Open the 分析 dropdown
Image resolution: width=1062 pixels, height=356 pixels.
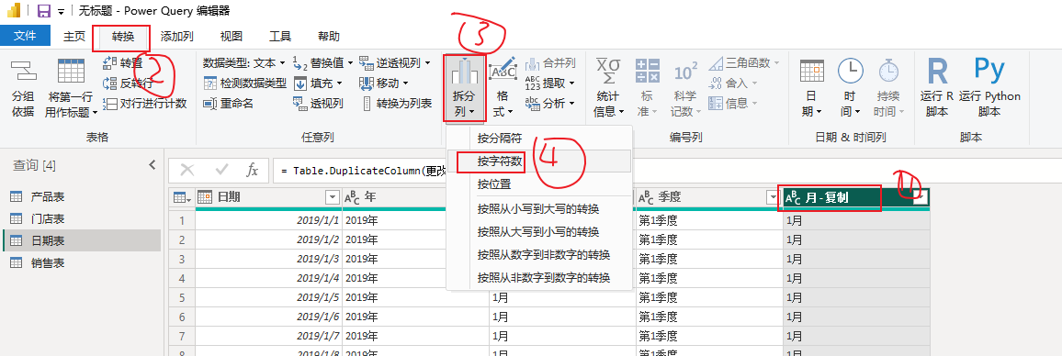pyautogui.click(x=550, y=104)
